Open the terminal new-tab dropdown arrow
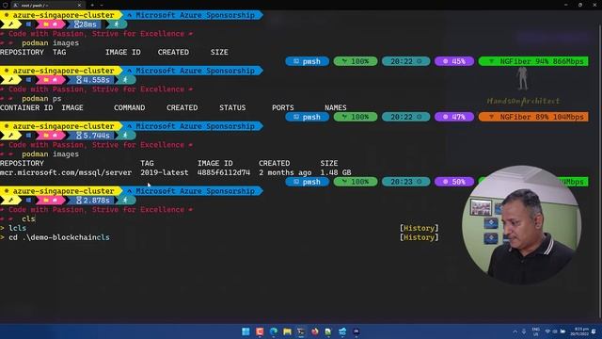Screen dimensions: 602x339 click(x=102, y=5)
